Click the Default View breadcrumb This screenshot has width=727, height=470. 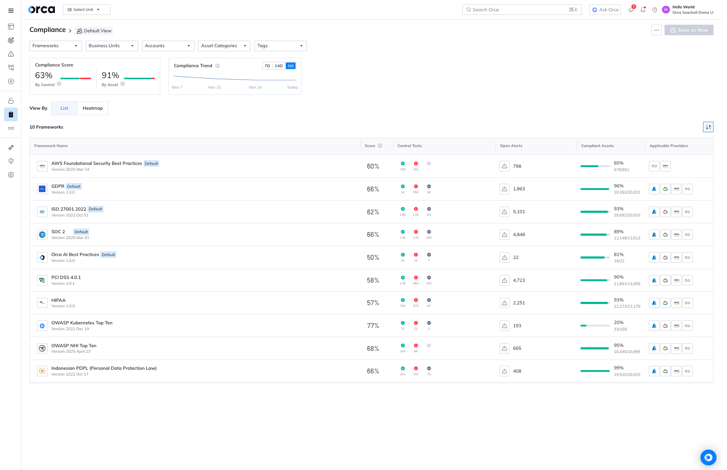pos(94,31)
